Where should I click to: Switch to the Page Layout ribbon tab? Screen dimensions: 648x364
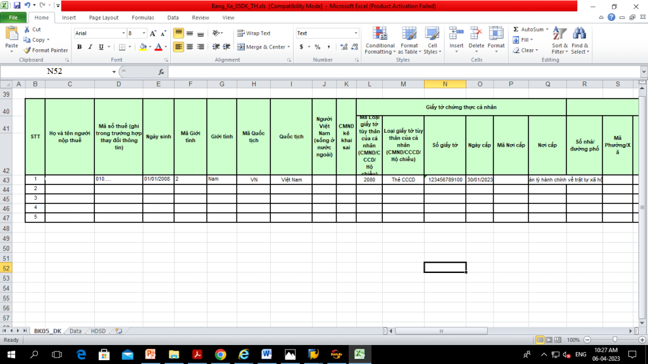point(103,18)
